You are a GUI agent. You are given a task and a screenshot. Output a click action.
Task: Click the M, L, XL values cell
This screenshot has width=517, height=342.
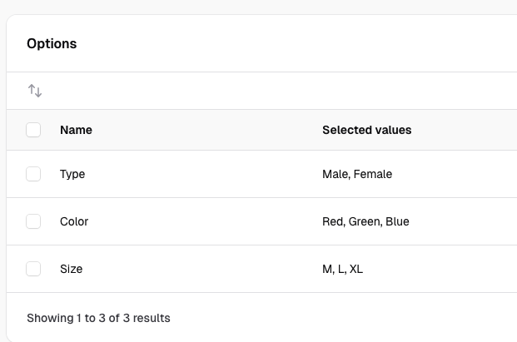(x=342, y=269)
